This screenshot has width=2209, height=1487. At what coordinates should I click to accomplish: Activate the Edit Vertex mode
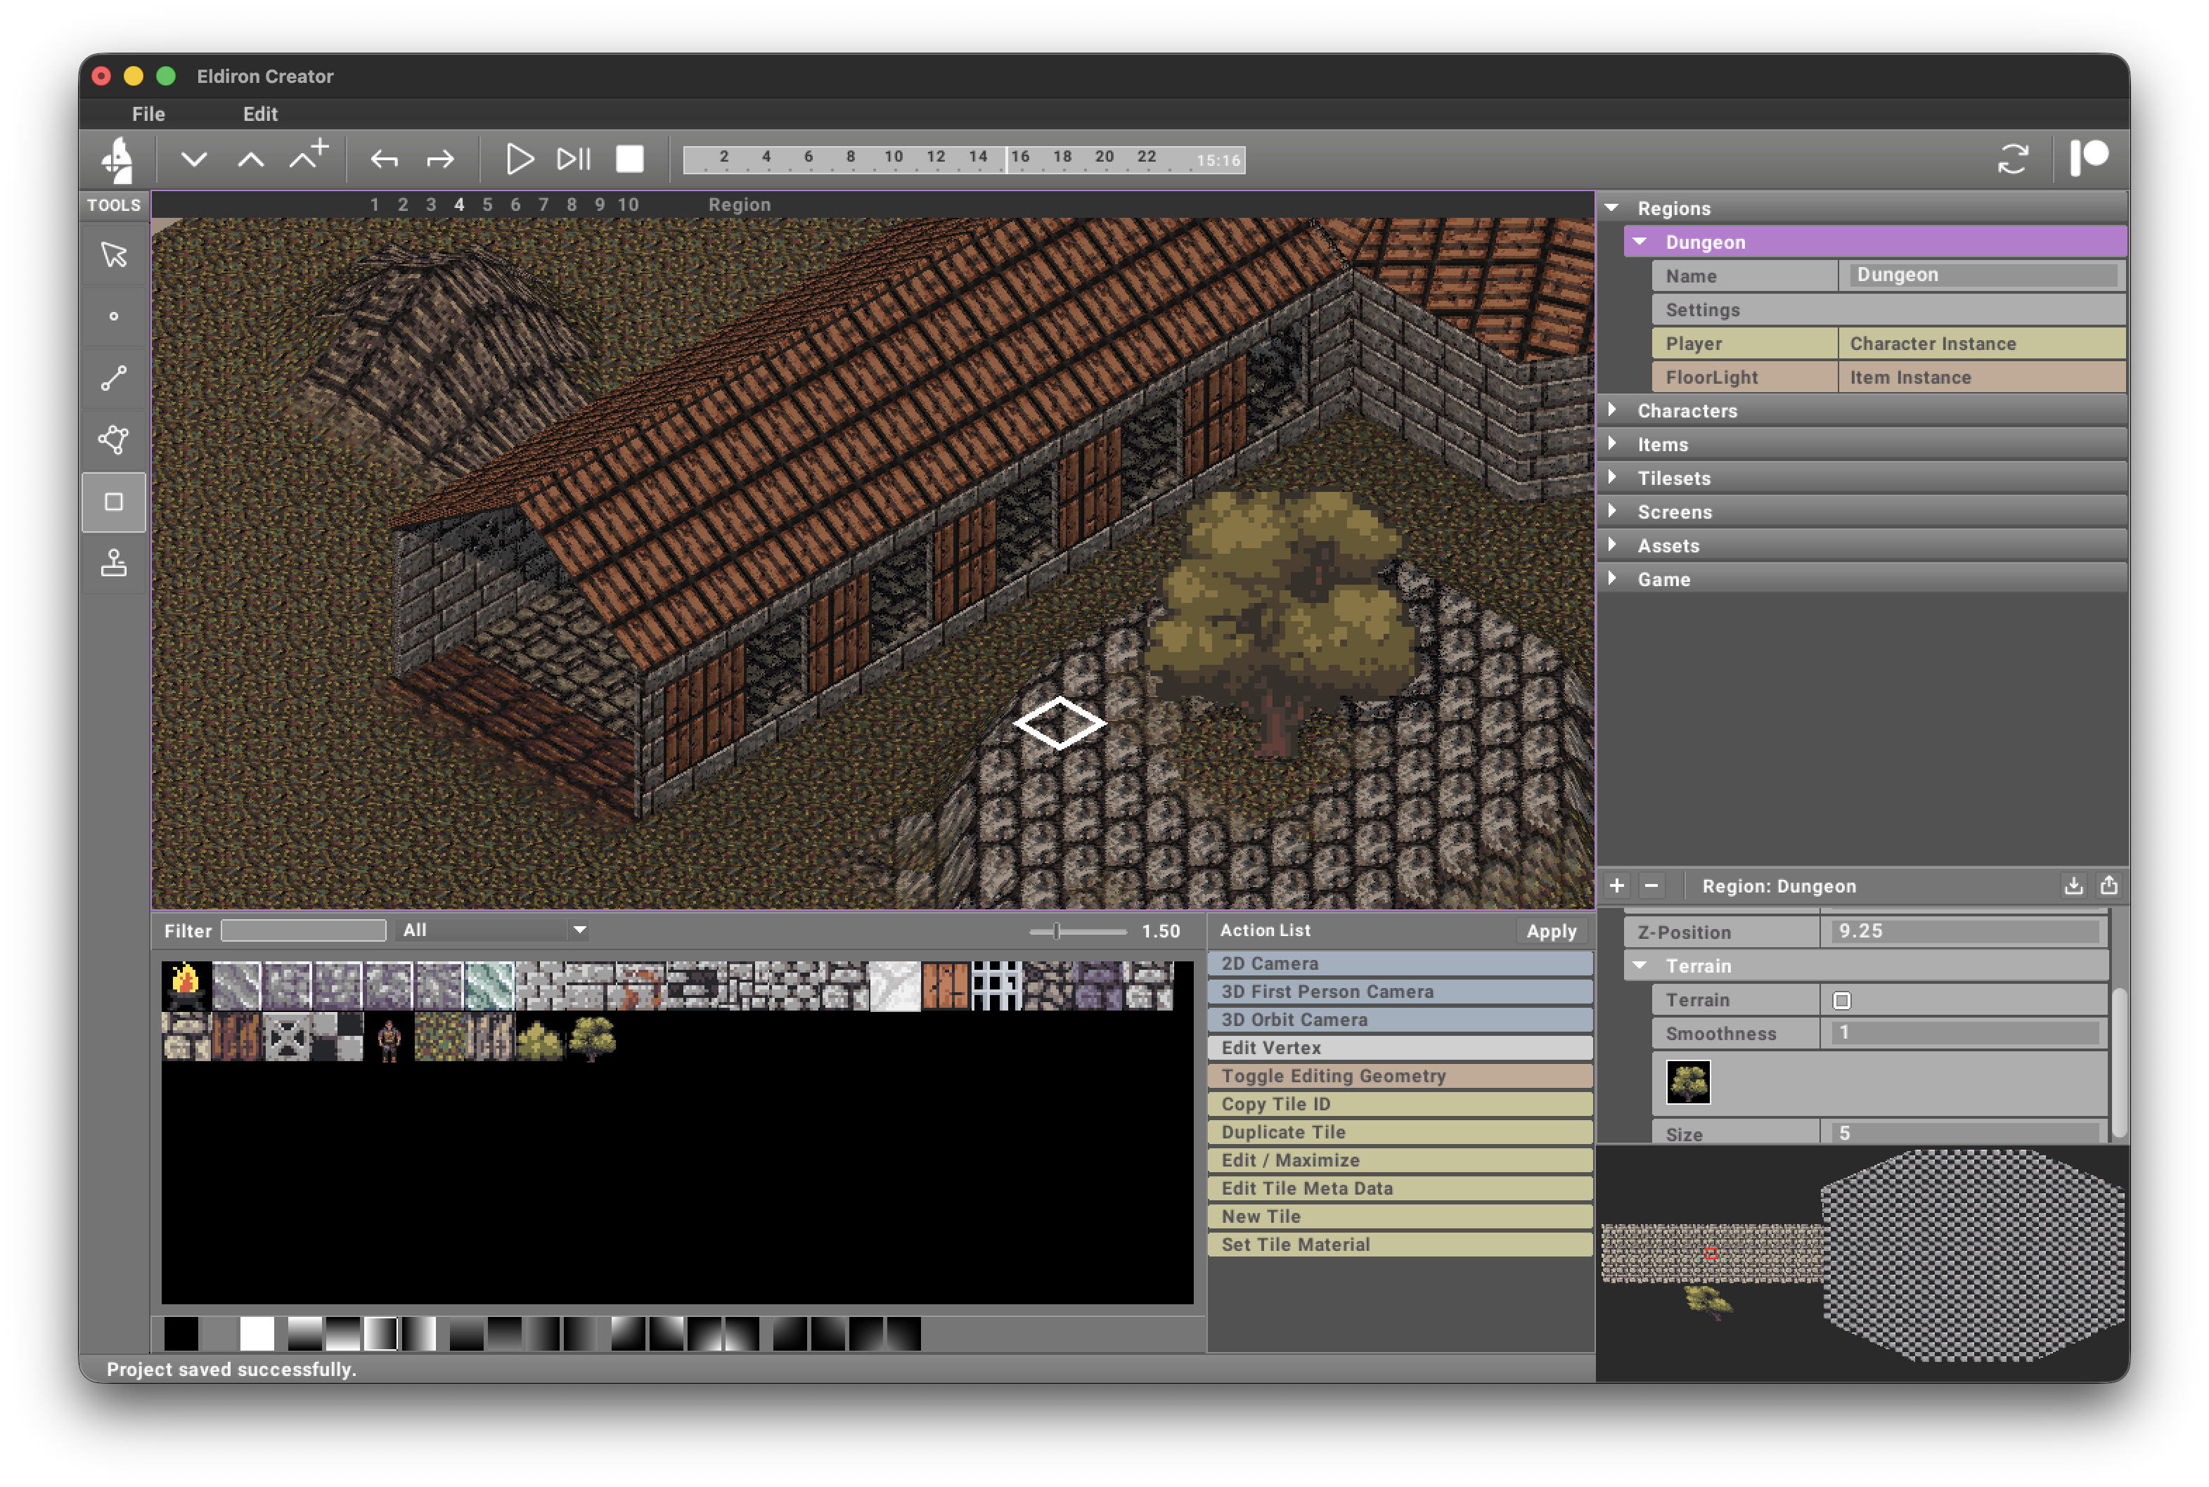[1399, 1048]
